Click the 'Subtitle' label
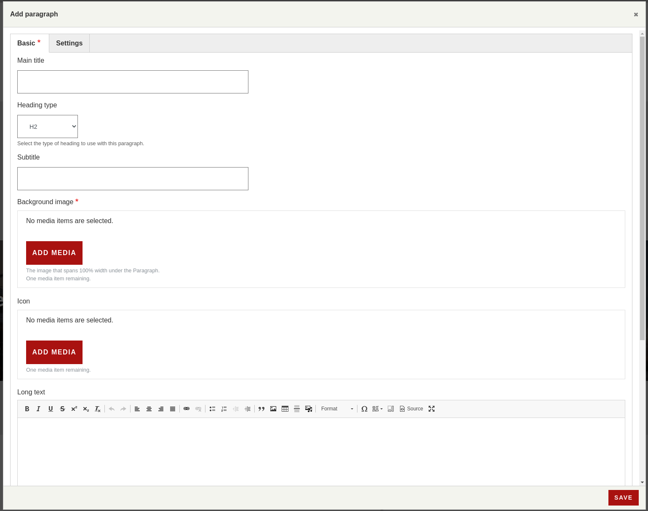The height and width of the screenshot is (511, 648). (29, 157)
